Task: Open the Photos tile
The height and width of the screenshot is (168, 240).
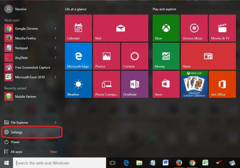Action: coord(106,56)
